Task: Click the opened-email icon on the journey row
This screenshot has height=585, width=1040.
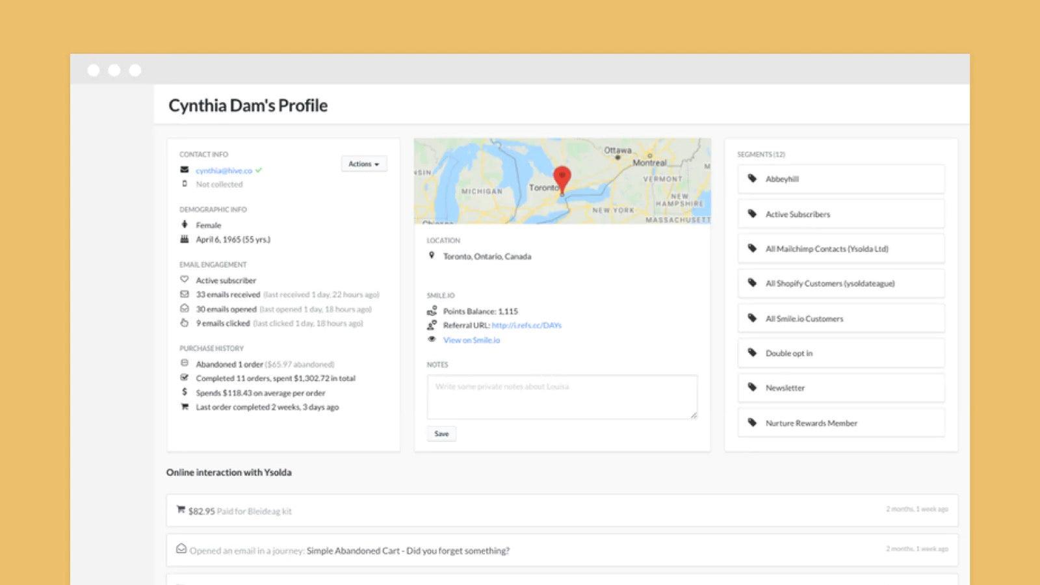Action: coord(180,549)
